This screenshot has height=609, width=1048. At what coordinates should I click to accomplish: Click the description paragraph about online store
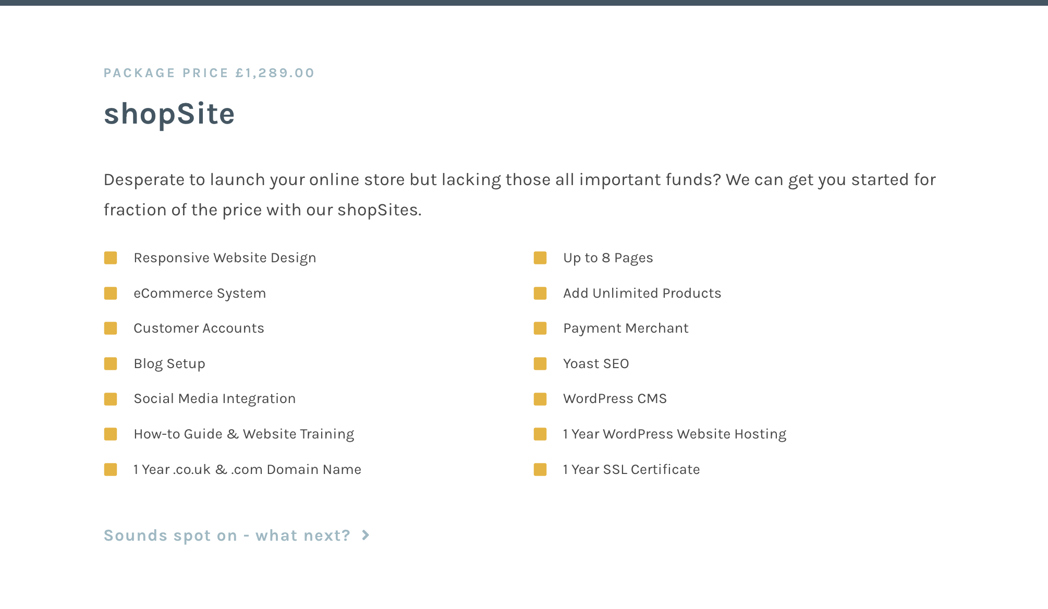coord(520,194)
